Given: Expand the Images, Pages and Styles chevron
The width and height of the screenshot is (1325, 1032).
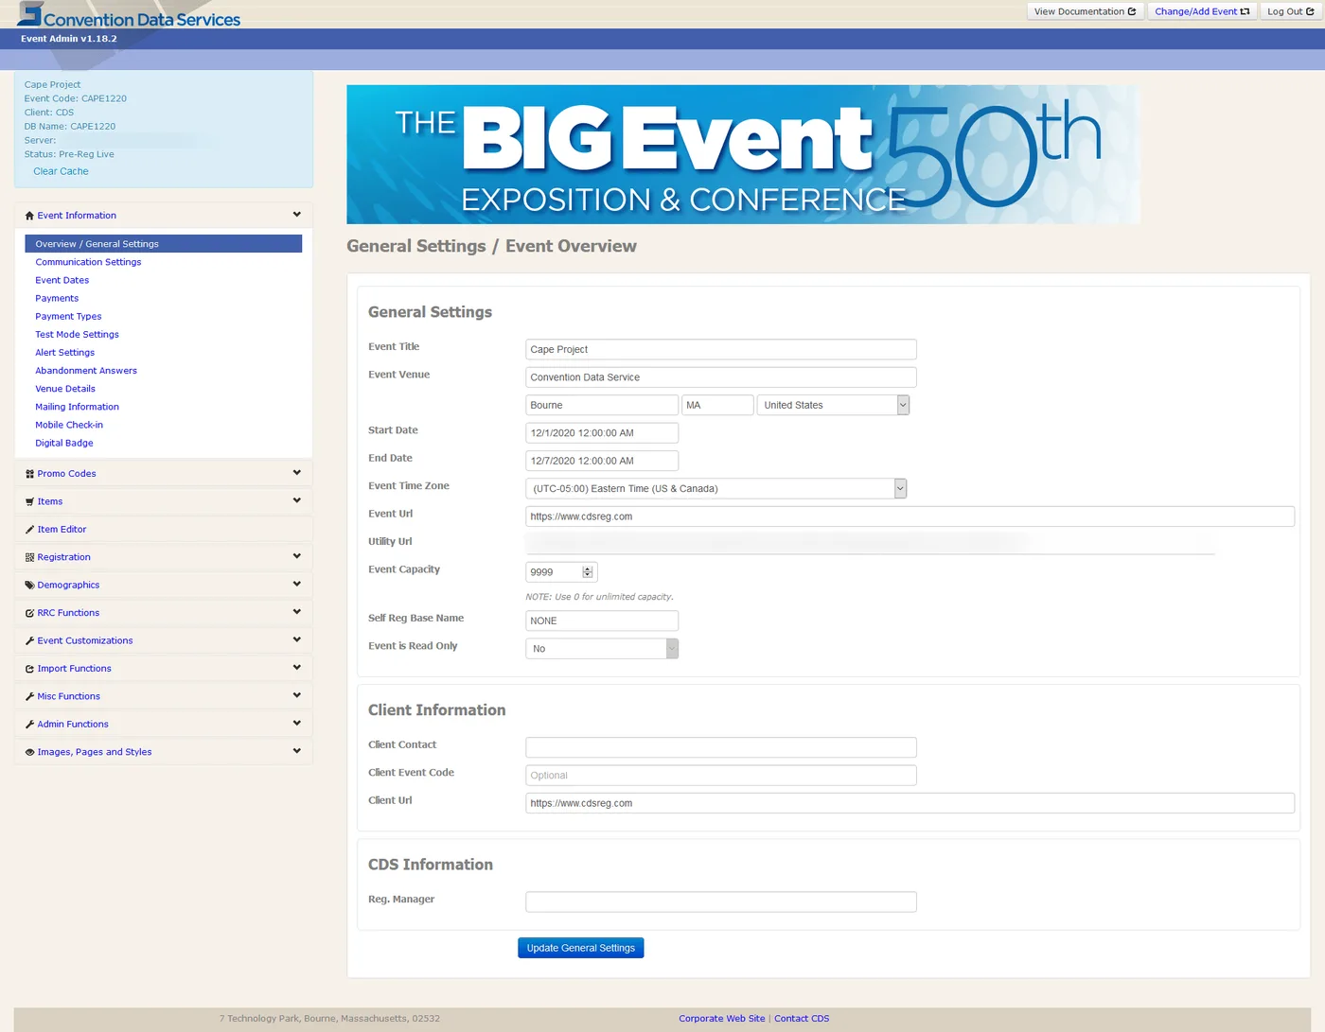Looking at the screenshot, I should pos(296,751).
